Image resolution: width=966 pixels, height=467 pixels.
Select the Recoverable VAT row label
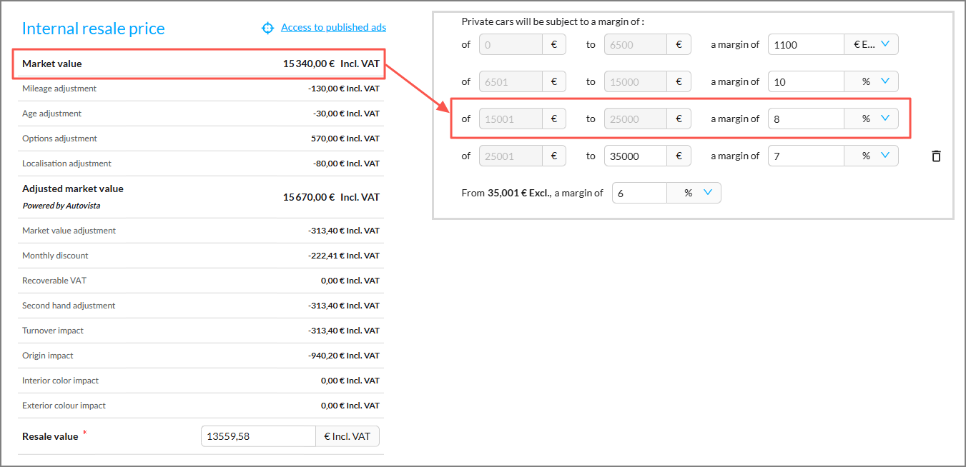pos(54,281)
